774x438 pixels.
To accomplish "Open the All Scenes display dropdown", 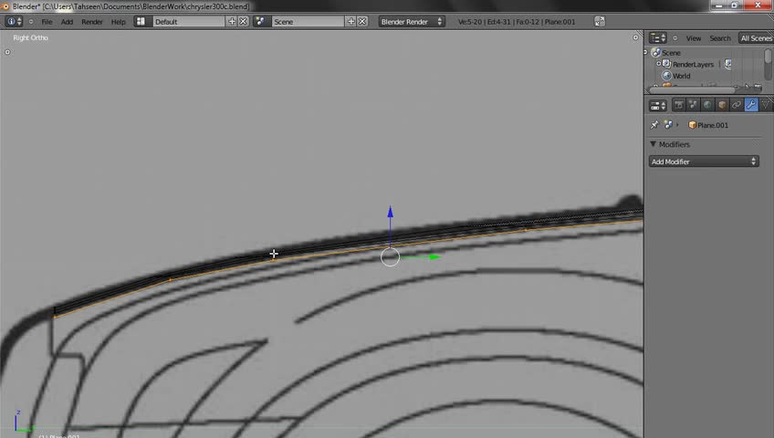I will [756, 38].
